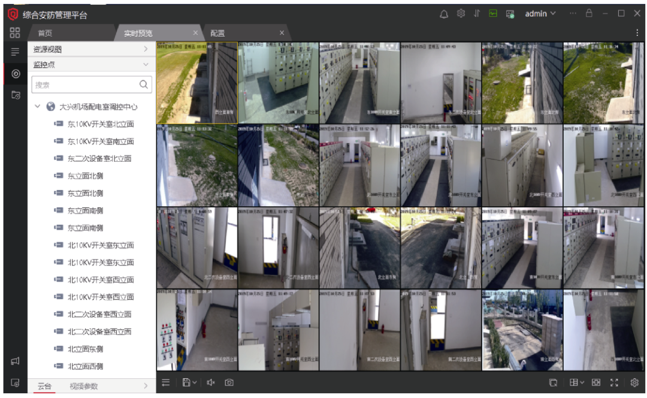
Task: Select camera 东二次设备室北立面
Action: coord(99,158)
